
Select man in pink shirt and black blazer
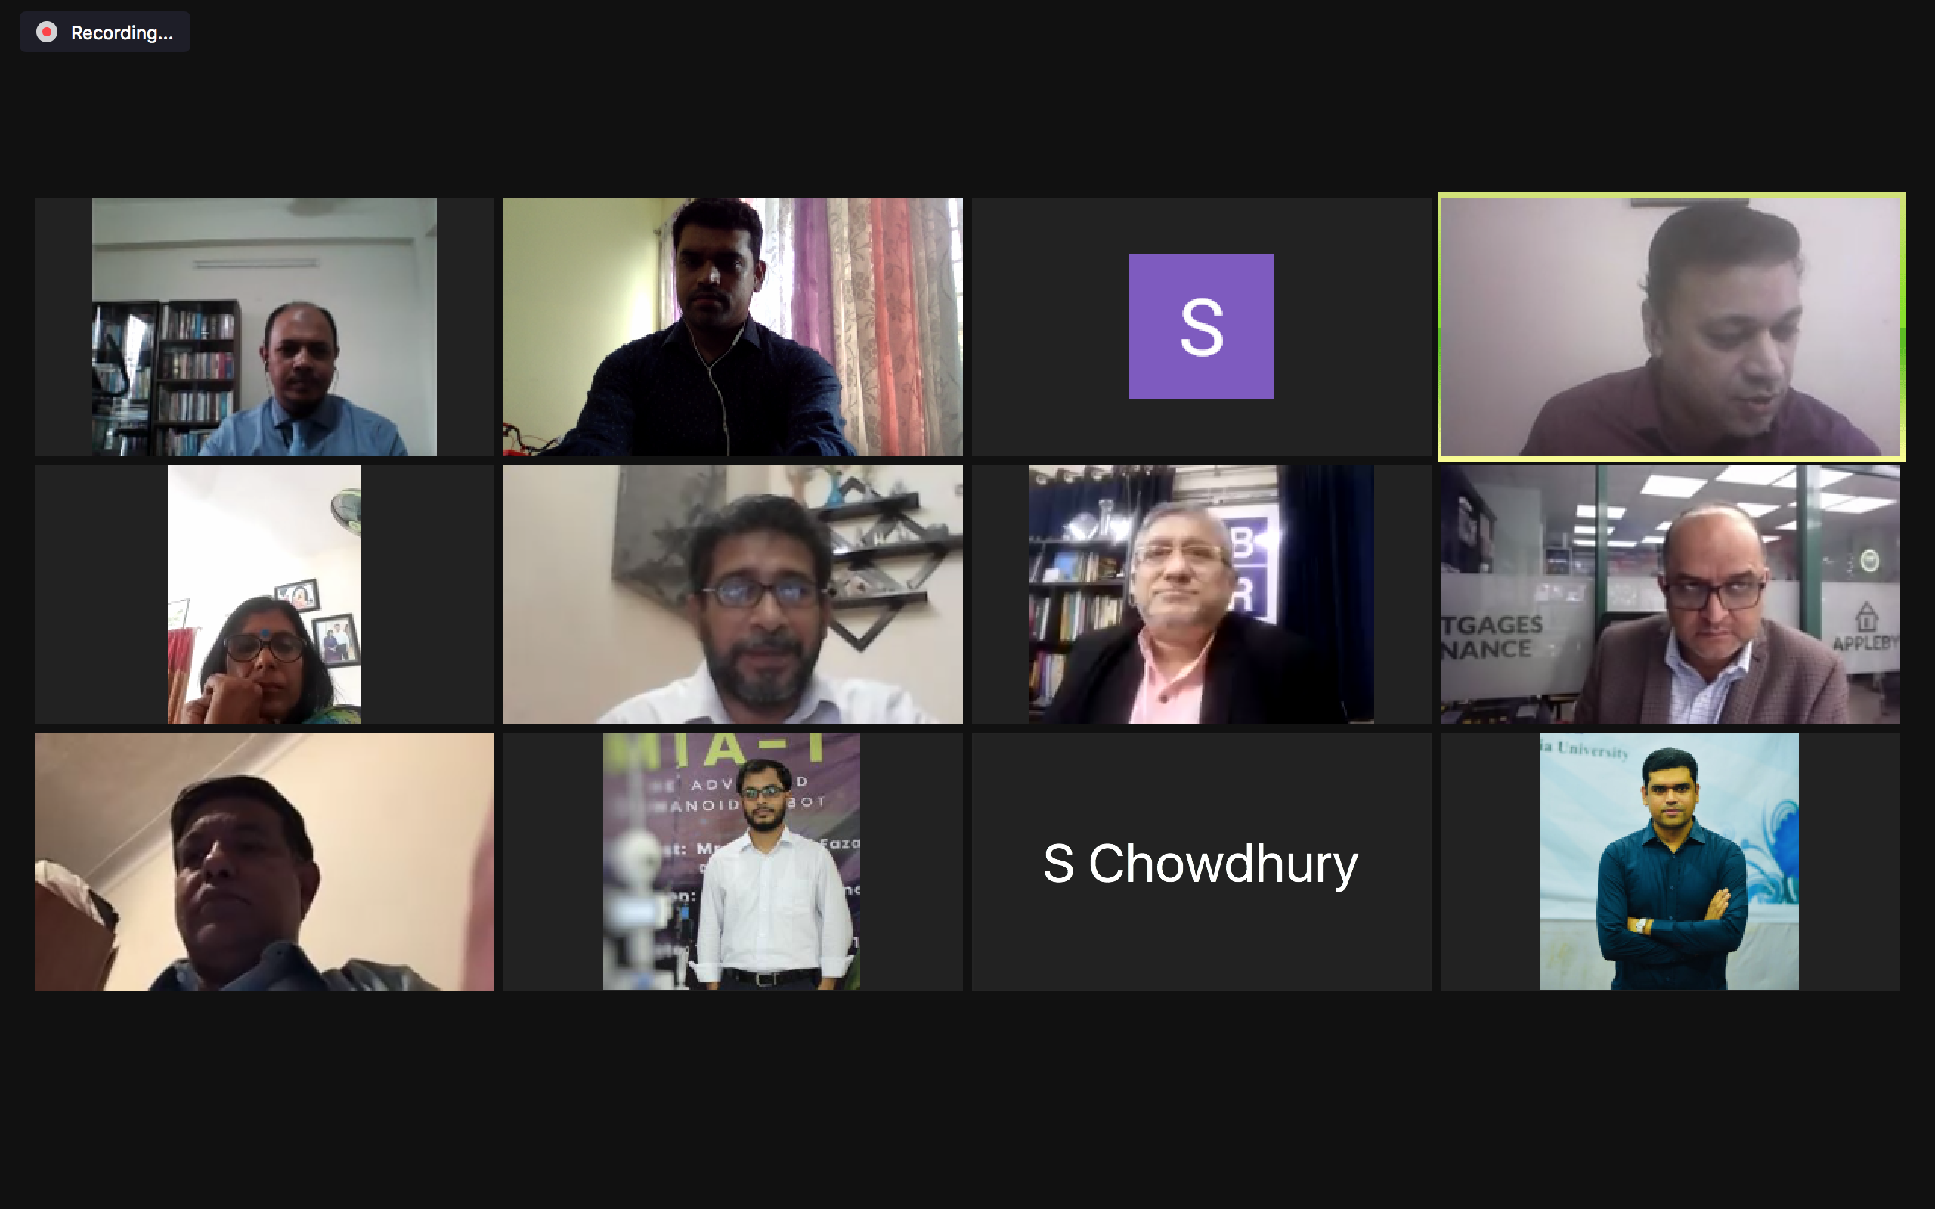point(1201,594)
